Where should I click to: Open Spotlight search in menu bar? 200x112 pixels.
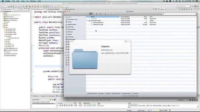pos(193,1)
